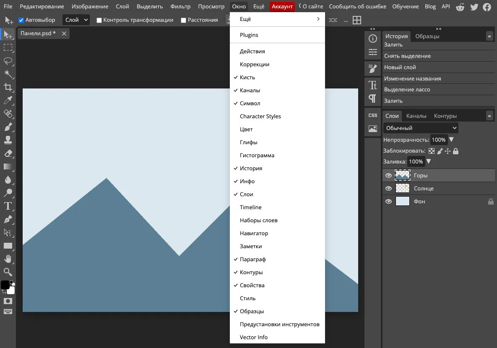Enable the Расстояния checkbox
The width and height of the screenshot is (497, 348).
point(184,20)
